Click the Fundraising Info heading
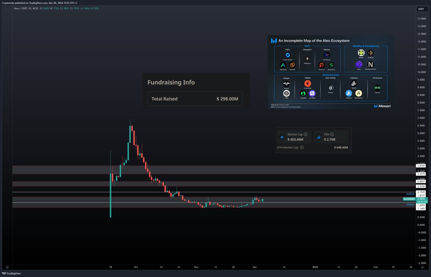The width and height of the screenshot is (431, 277). (x=171, y=82)
